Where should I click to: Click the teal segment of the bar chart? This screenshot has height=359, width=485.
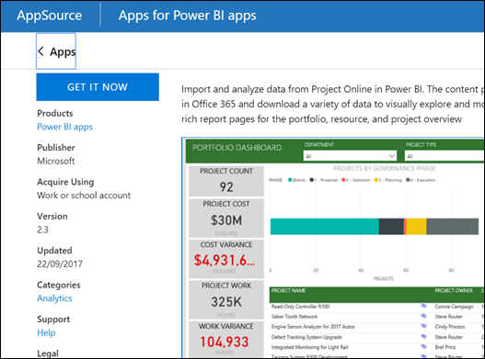coord(325,227)
